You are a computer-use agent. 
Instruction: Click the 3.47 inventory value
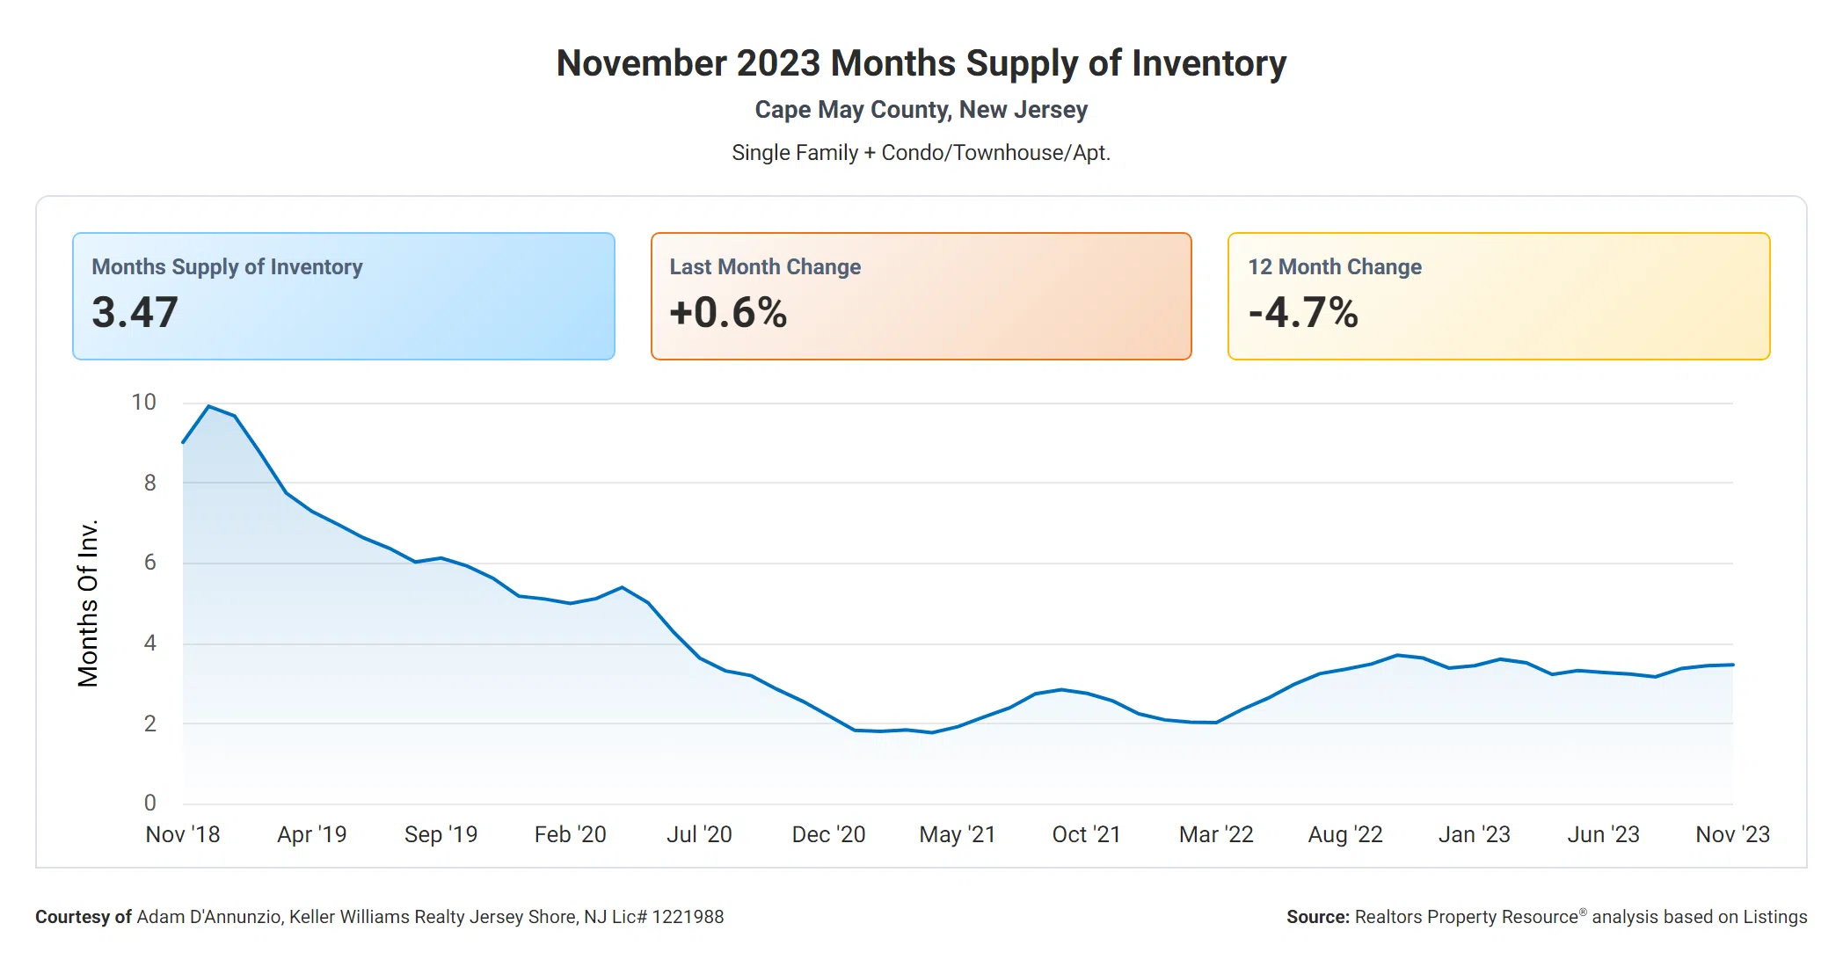(x=135, y=313)
